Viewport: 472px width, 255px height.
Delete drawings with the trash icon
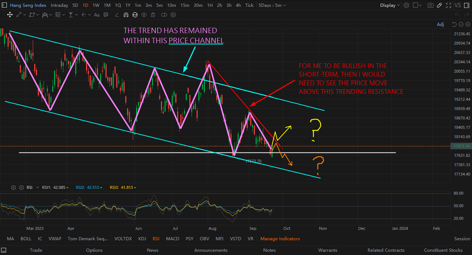153,15
